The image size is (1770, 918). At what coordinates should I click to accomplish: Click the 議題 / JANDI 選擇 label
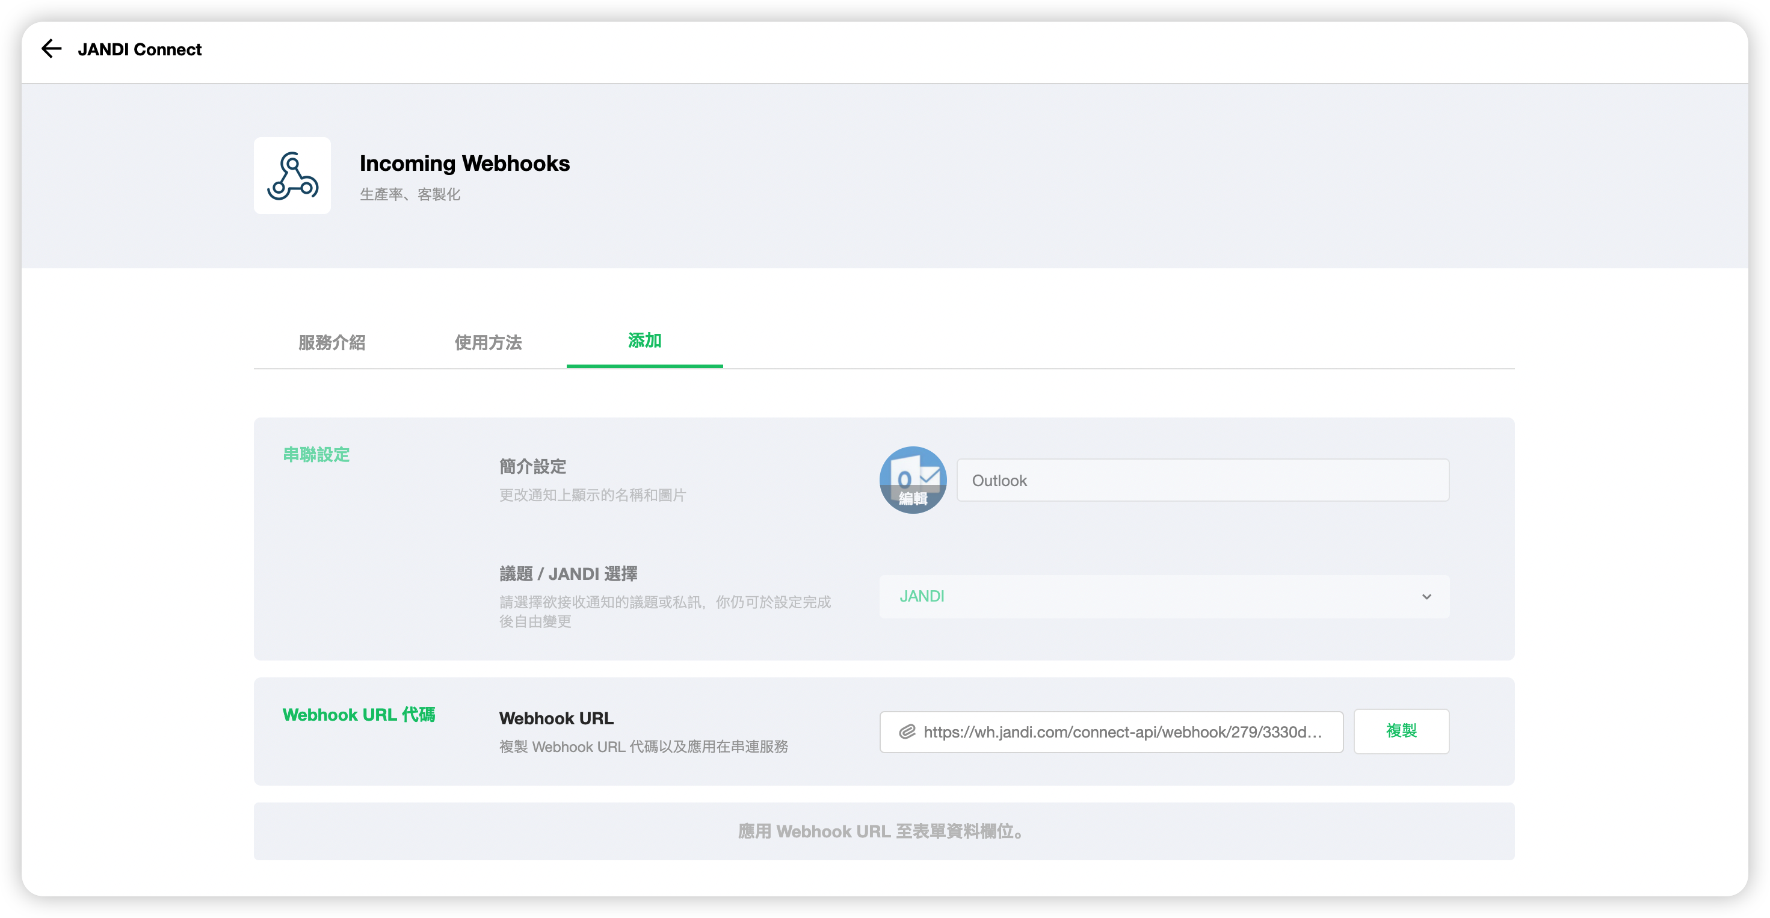coord(569,574)
